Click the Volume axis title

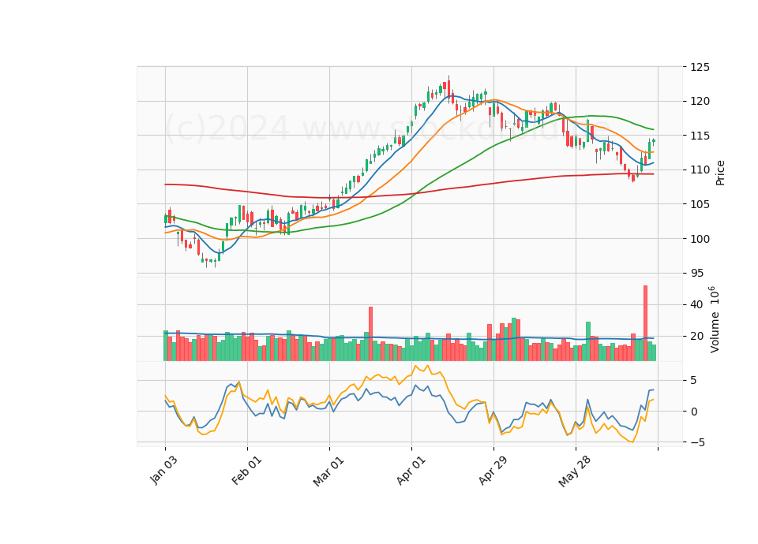pos(714,319)
